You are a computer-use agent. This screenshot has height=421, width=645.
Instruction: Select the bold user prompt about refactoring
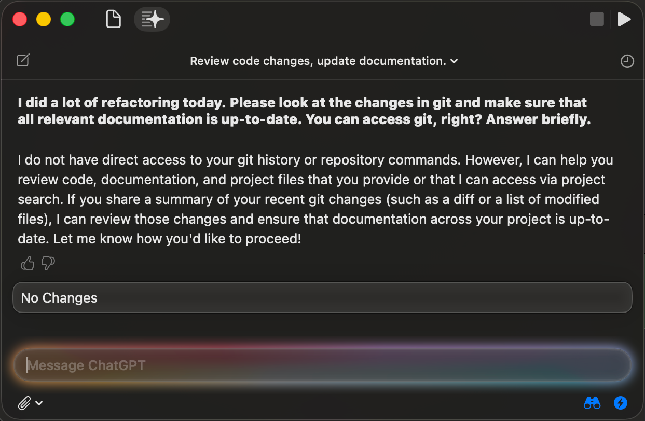304,111
